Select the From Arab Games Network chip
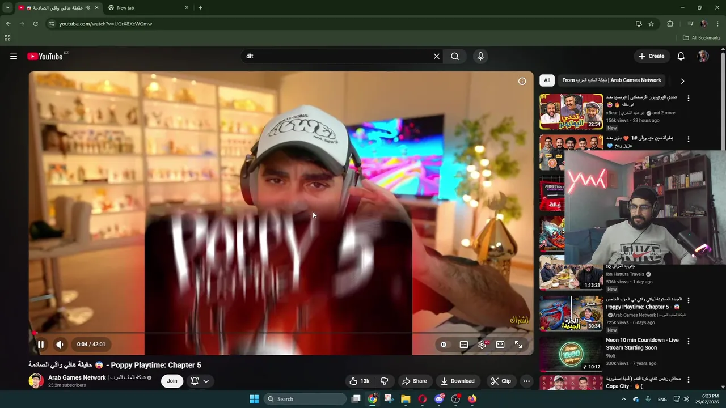Viewport: 726px width, 408px height. coord(611,80)
